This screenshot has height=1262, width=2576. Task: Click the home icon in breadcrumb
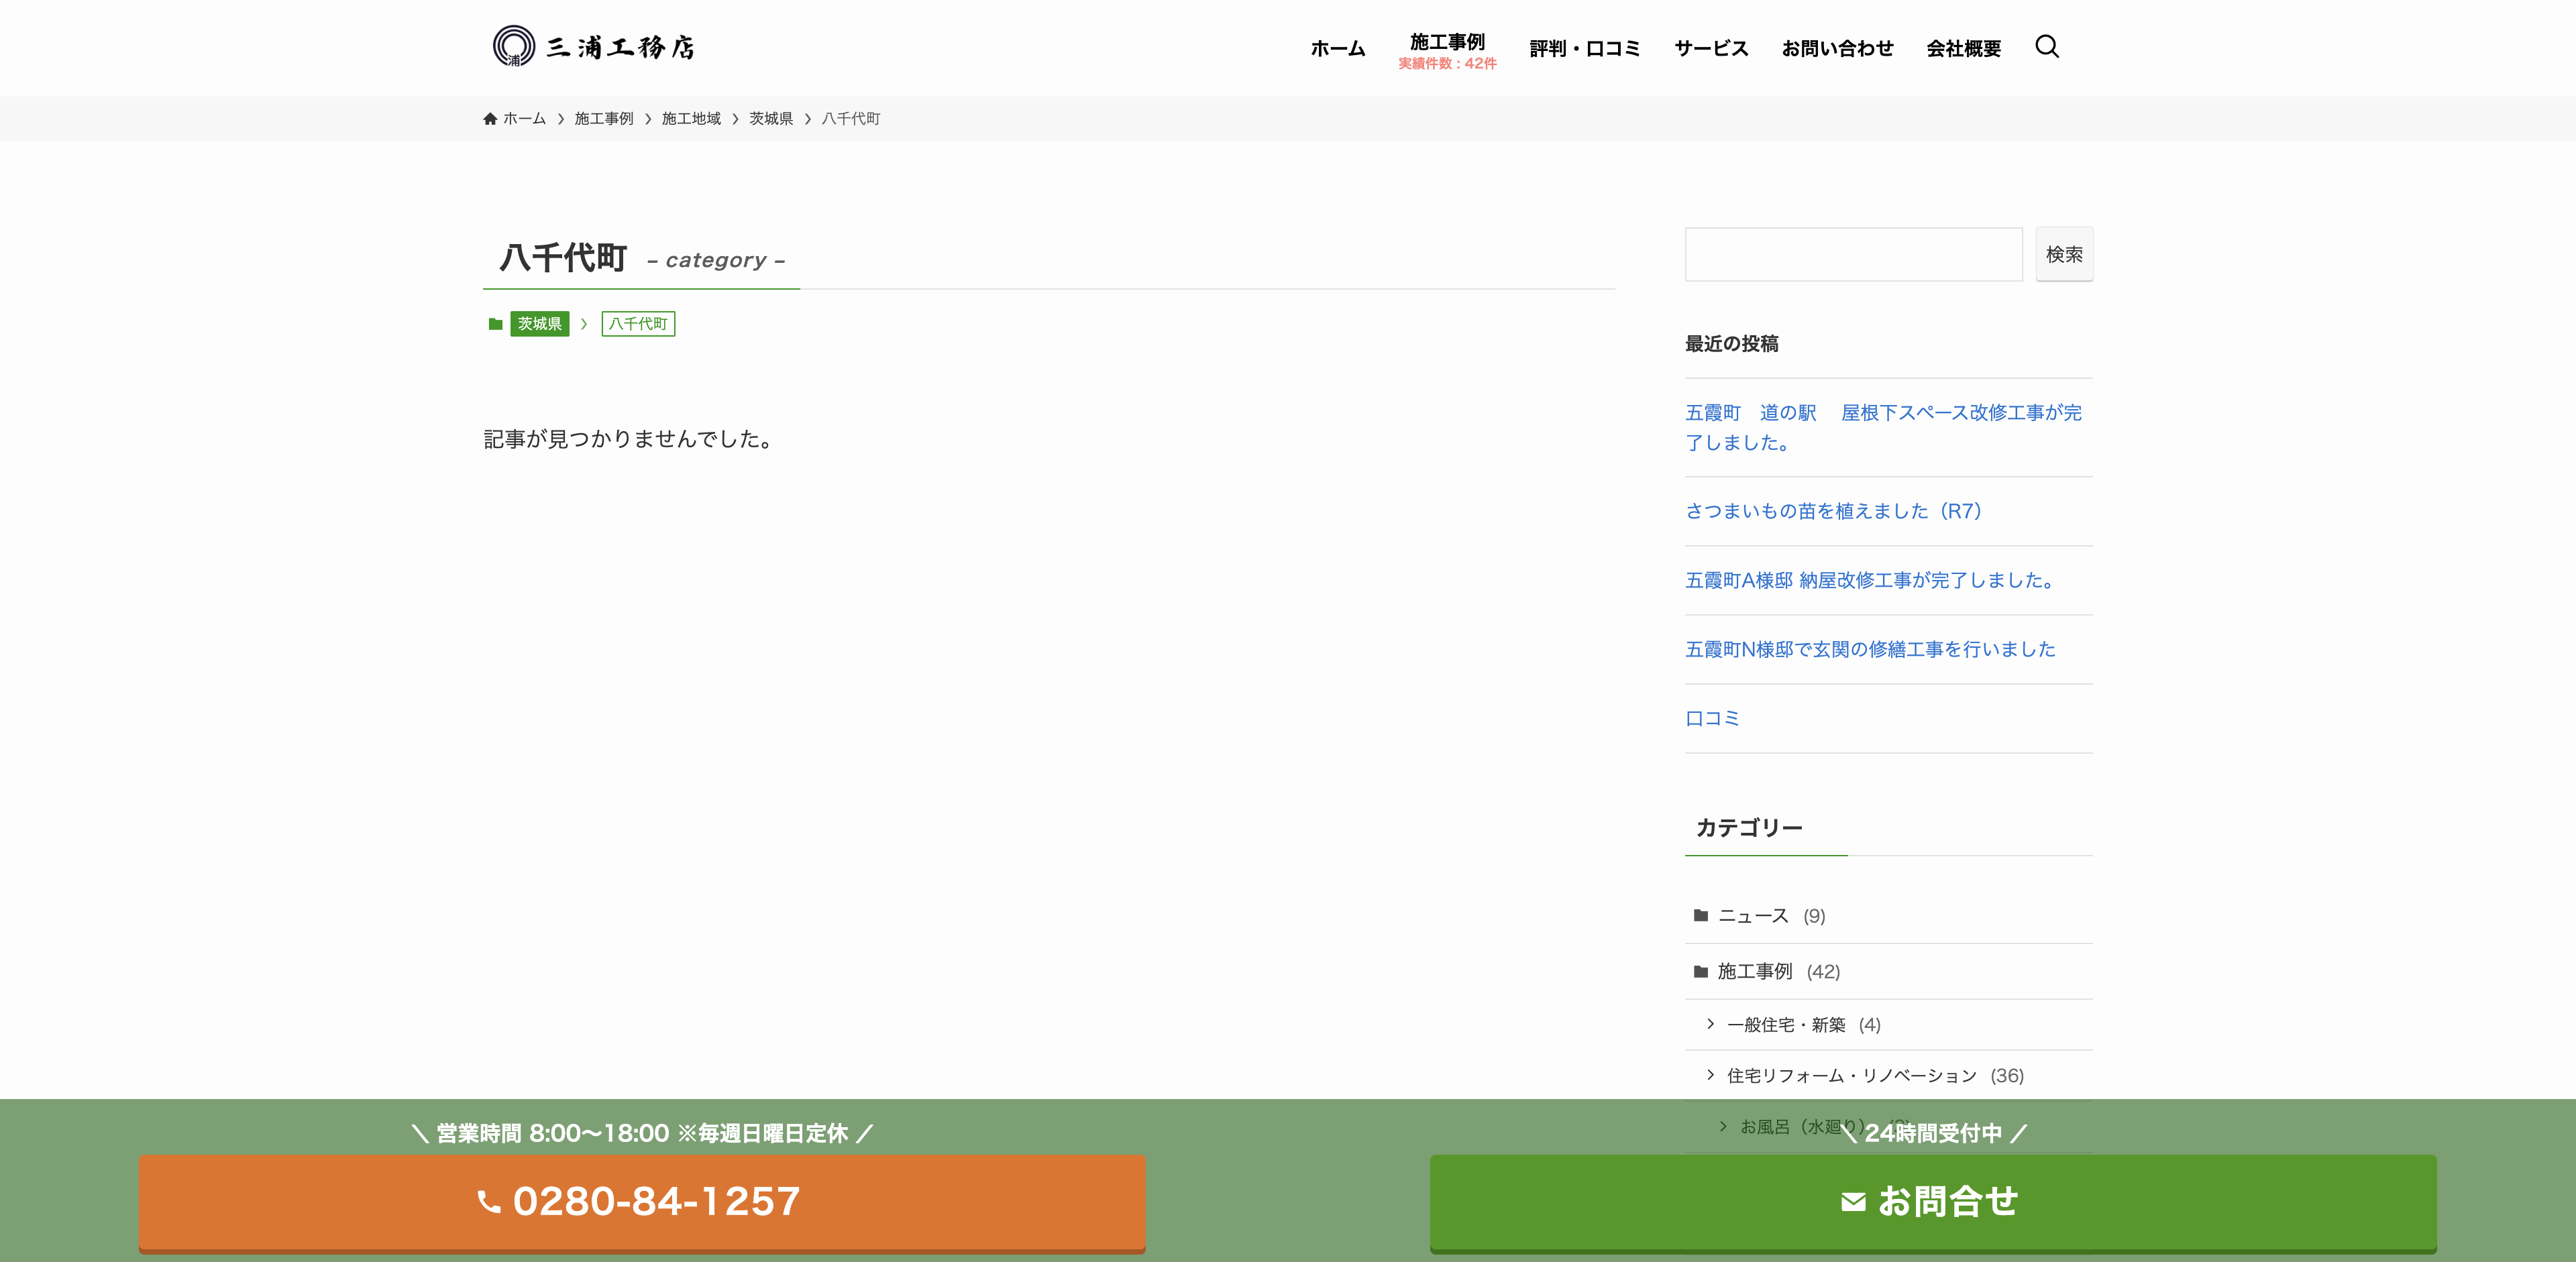pos(490,119)
